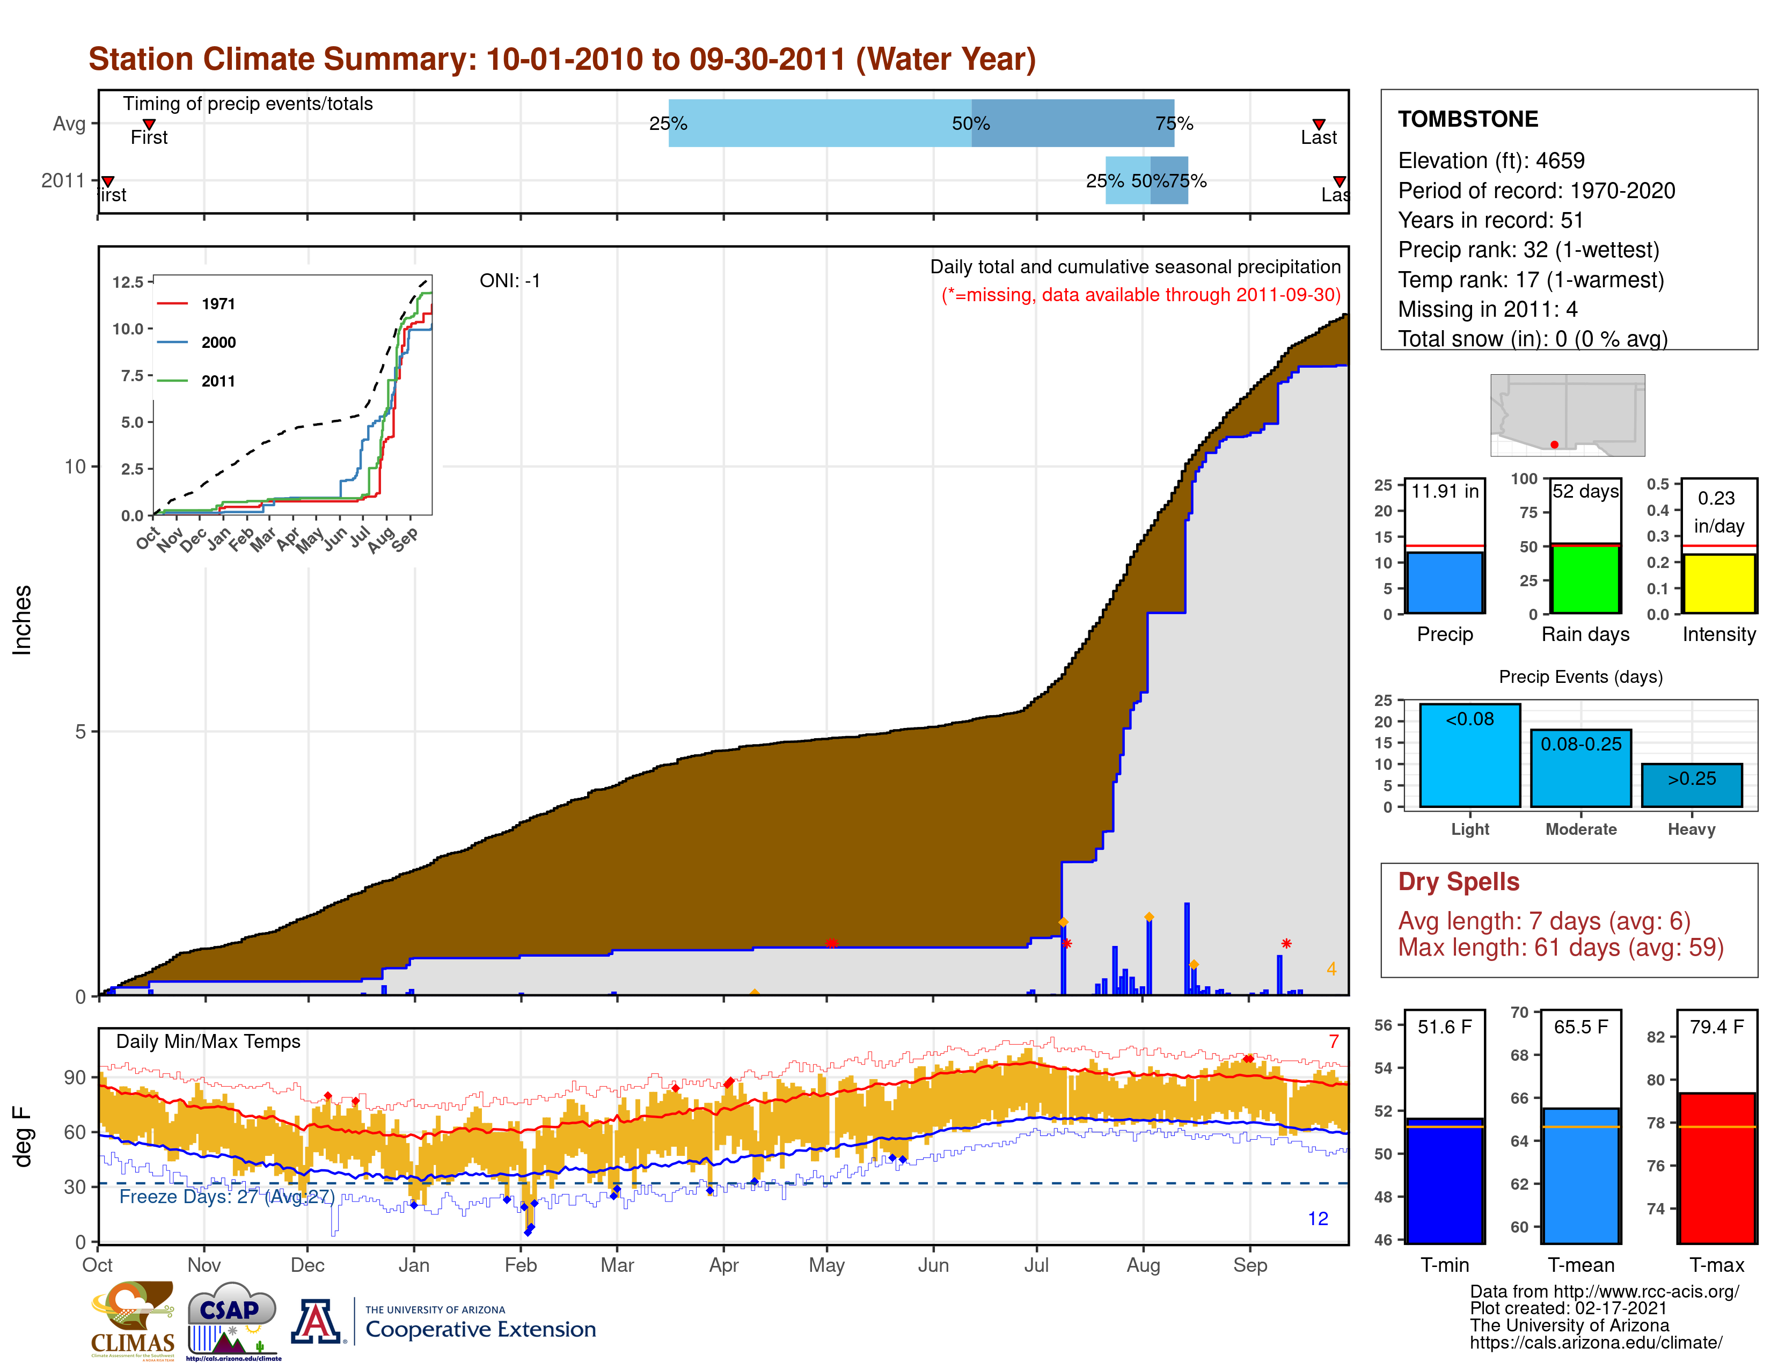The image size is (1771, 1369).
Task: Click the Station Climate Summary title
Action: point(562,59)
